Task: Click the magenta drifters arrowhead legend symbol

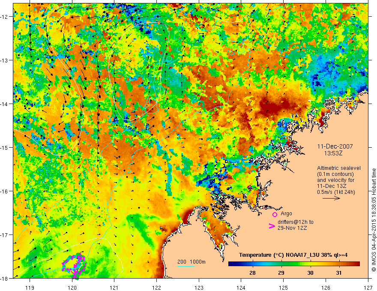Action: tap(272, 226)
